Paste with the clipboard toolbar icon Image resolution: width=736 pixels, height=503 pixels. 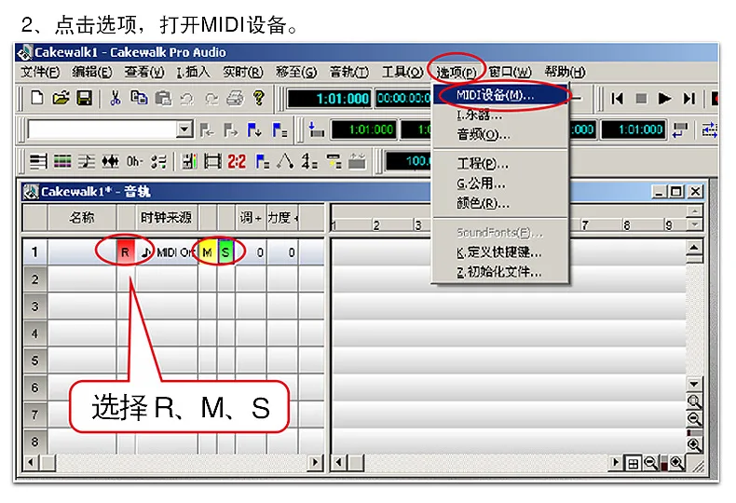click(x=163, y=98)
